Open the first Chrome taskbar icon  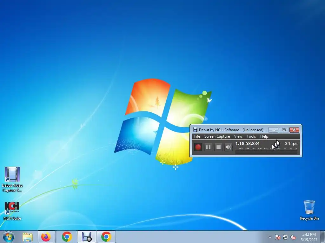67,237
